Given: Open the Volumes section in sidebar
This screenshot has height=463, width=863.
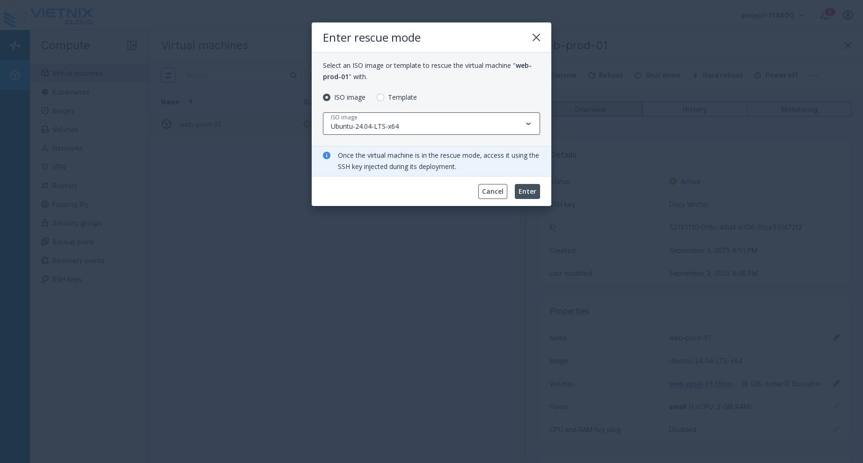Looking at the screenshot, I should 65,130.
